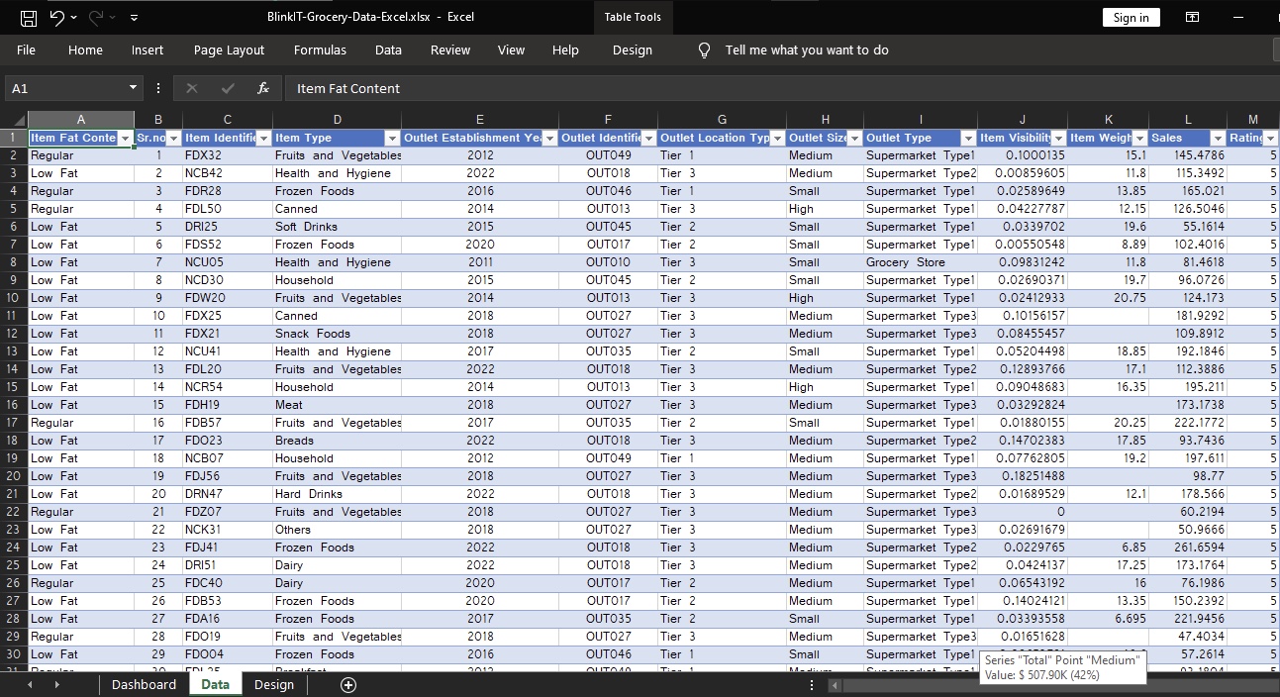Open Customize Quick Access Toolbar arrow

tap(134, 18)
